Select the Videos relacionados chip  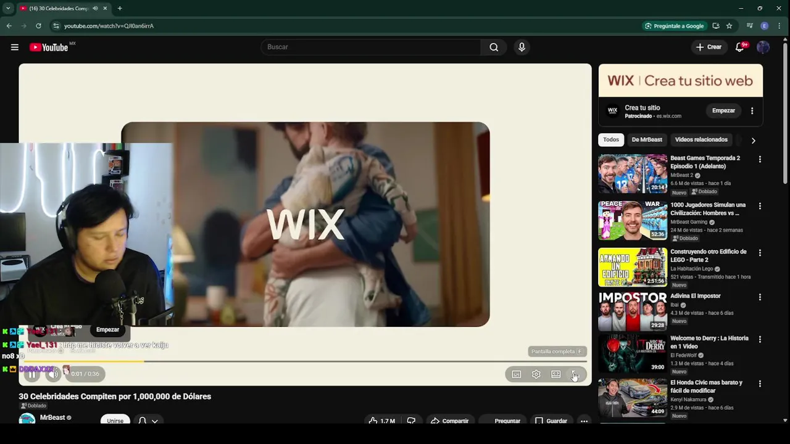tap(701, 140)
